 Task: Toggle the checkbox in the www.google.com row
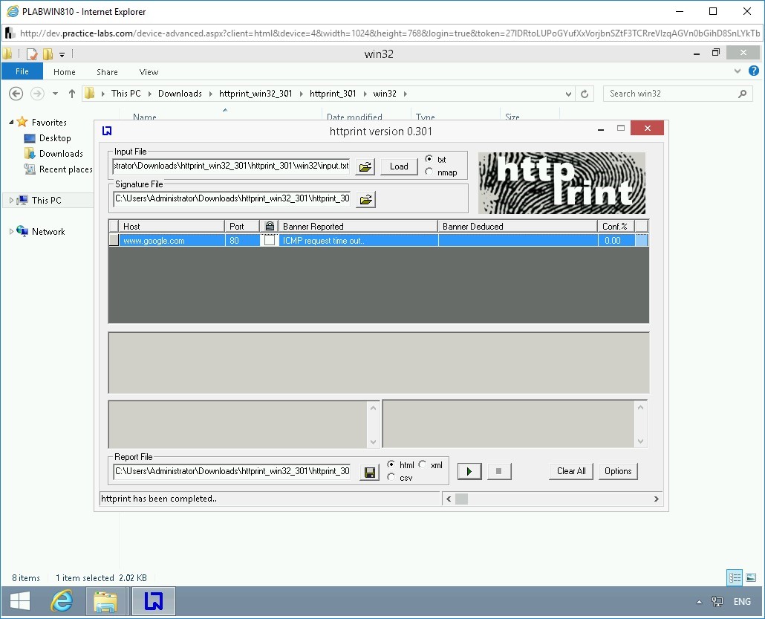click(x=269, y=240)
